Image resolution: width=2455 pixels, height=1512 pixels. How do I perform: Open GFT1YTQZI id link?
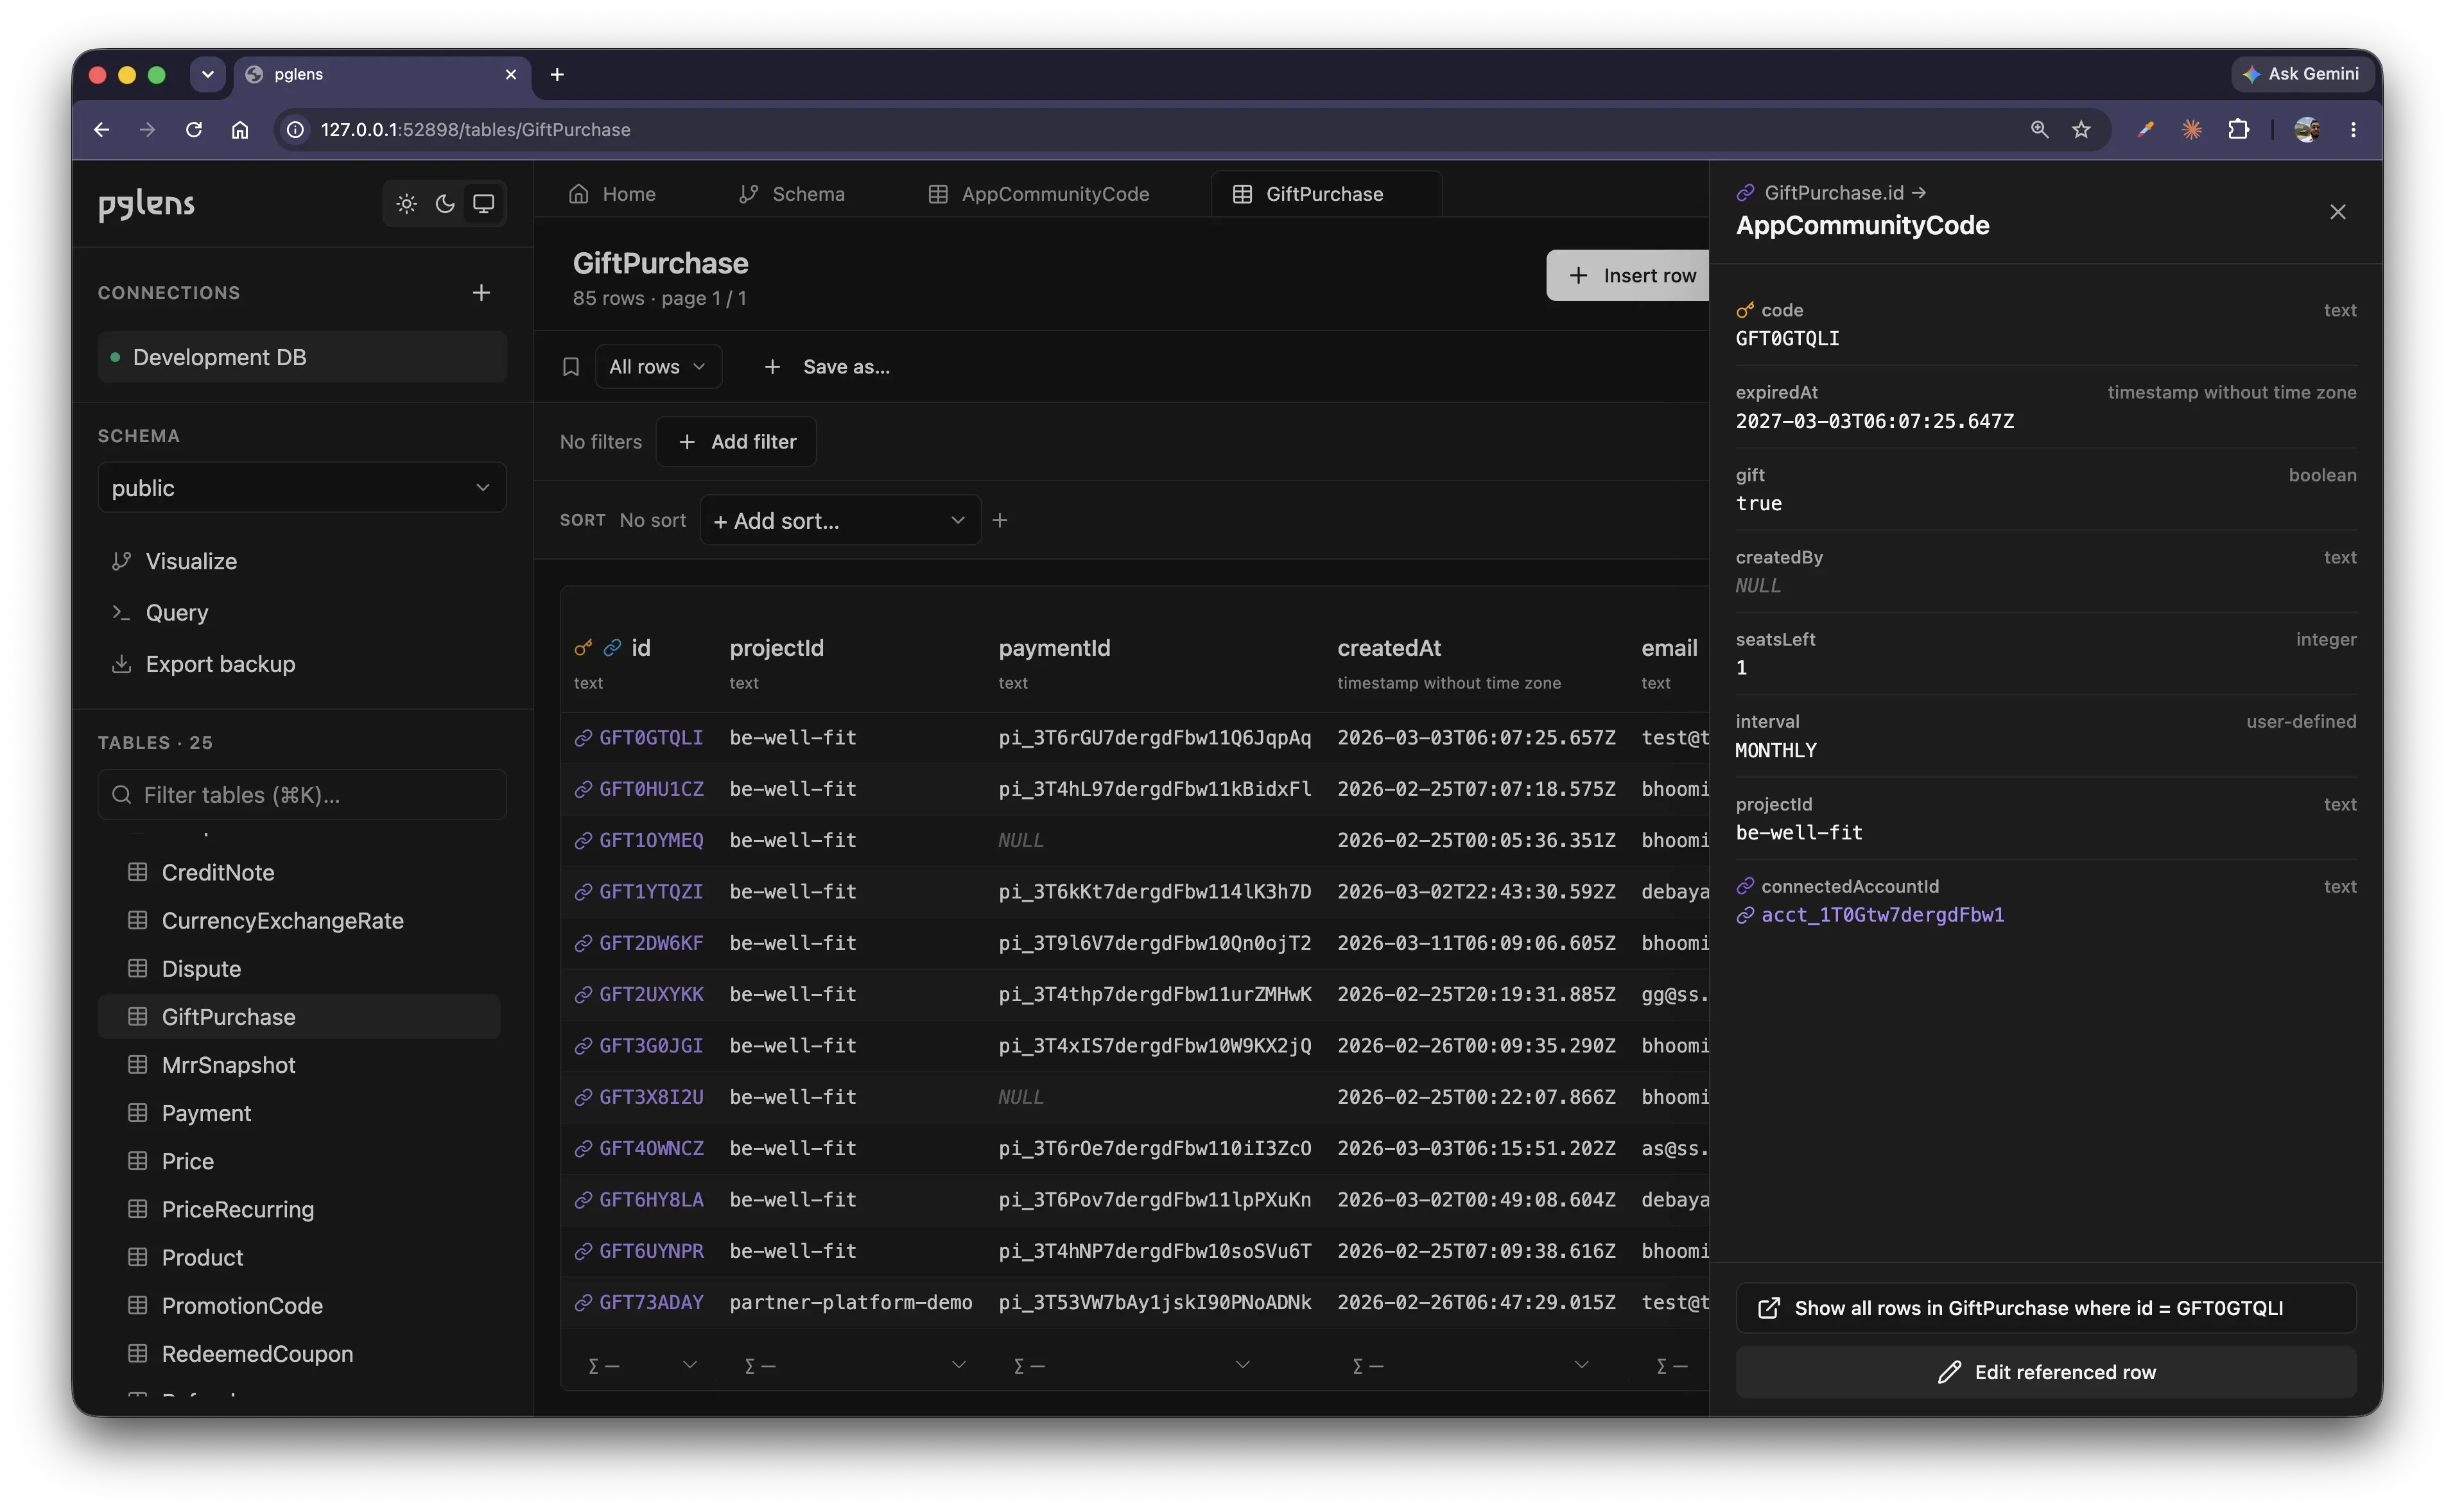tap(651, 892)
